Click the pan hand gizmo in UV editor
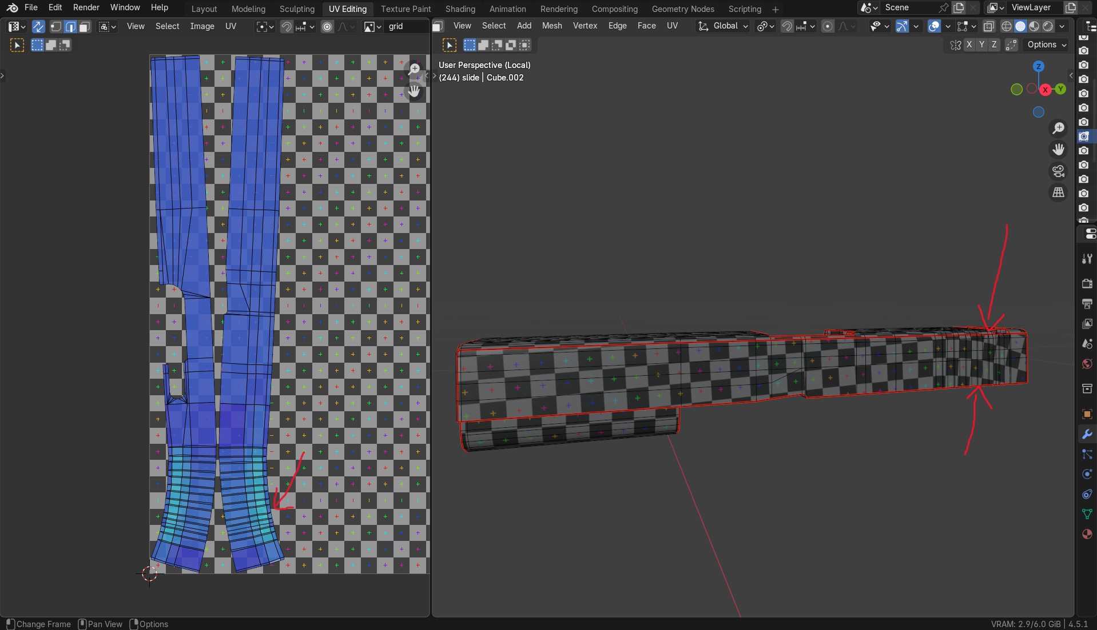Image resolution: width=1097 pixels, height=630 pixels. tap(414, 90)
